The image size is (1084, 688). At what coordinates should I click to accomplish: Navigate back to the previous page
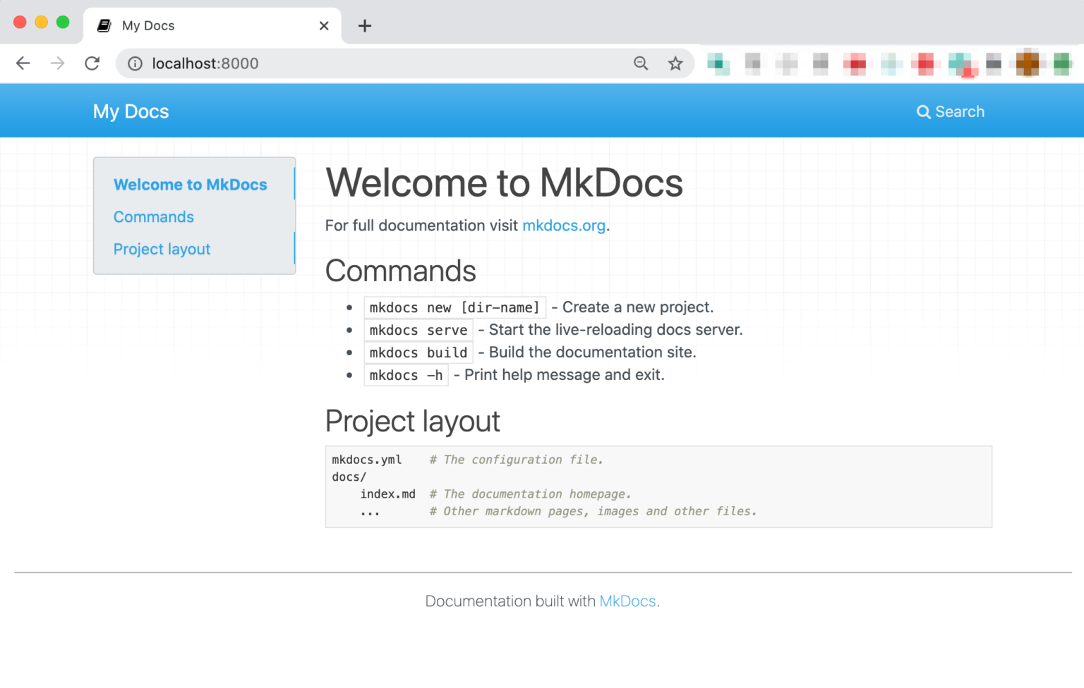[23, 63]
